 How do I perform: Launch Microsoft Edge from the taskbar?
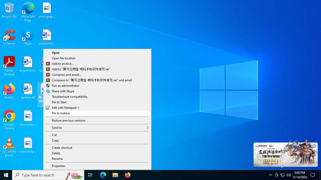point(103,175)
